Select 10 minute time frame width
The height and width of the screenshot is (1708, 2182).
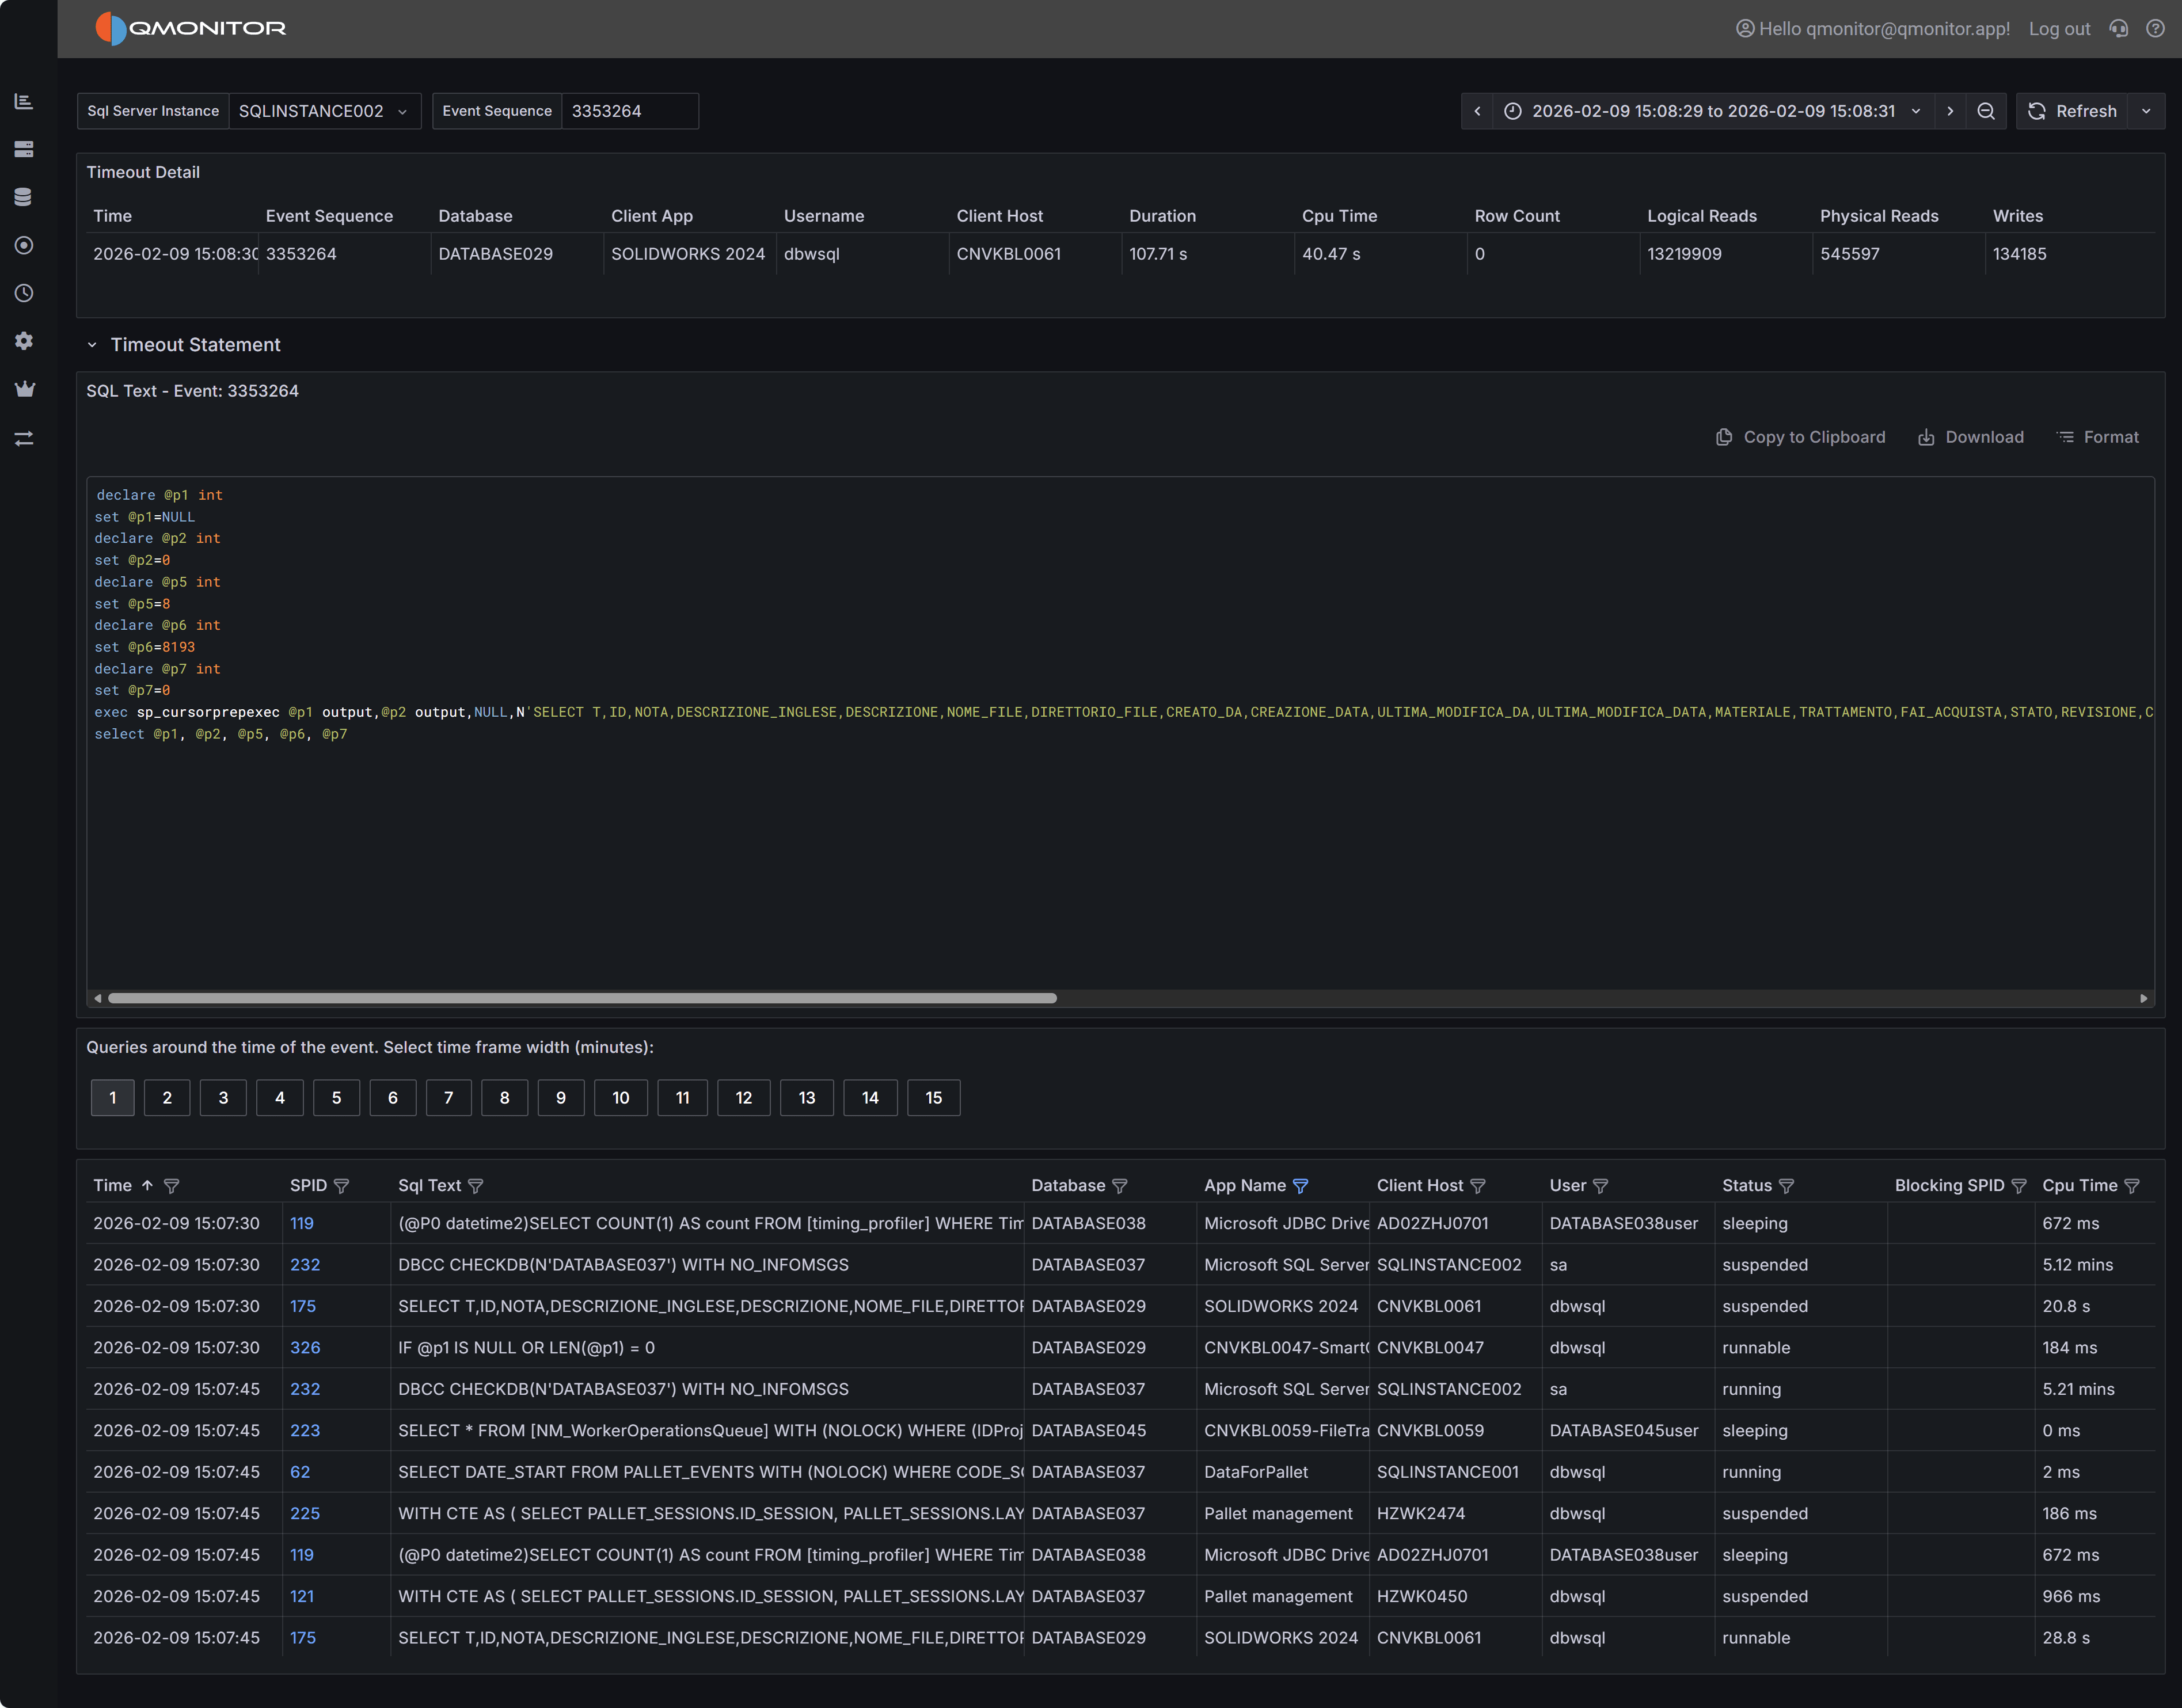620,1098
